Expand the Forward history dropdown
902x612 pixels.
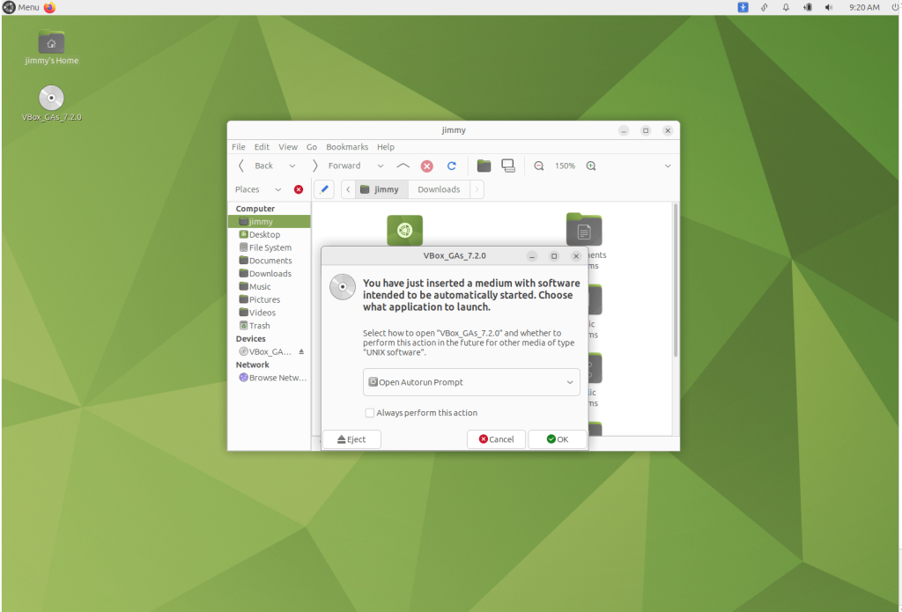pos(381,166)
